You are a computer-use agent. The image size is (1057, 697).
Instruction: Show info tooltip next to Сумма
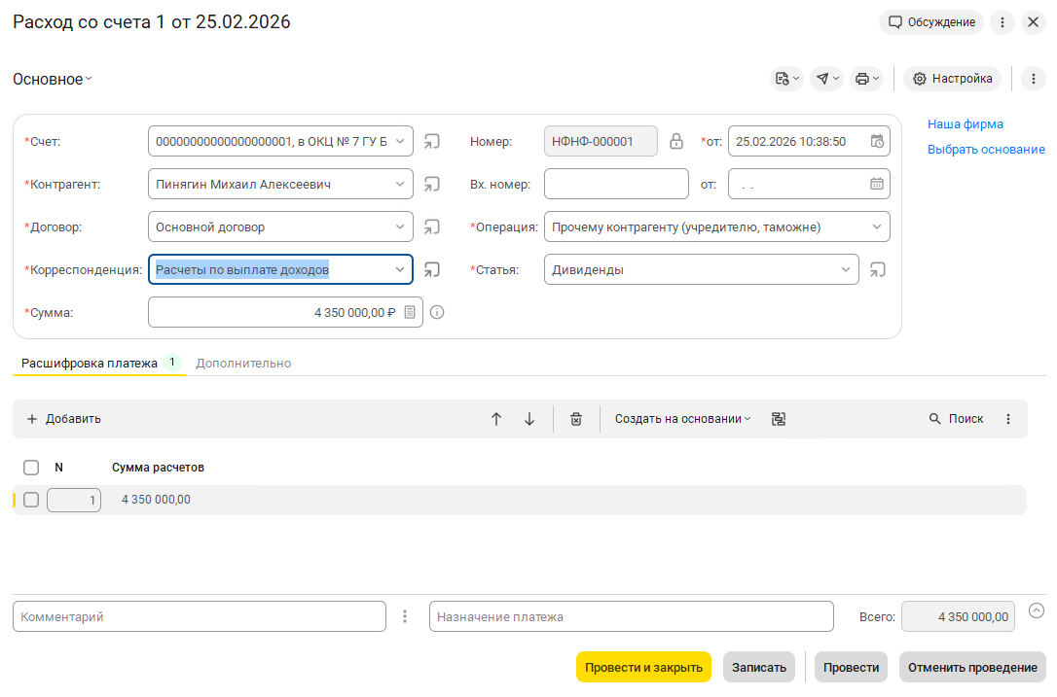tap(437, 313)
